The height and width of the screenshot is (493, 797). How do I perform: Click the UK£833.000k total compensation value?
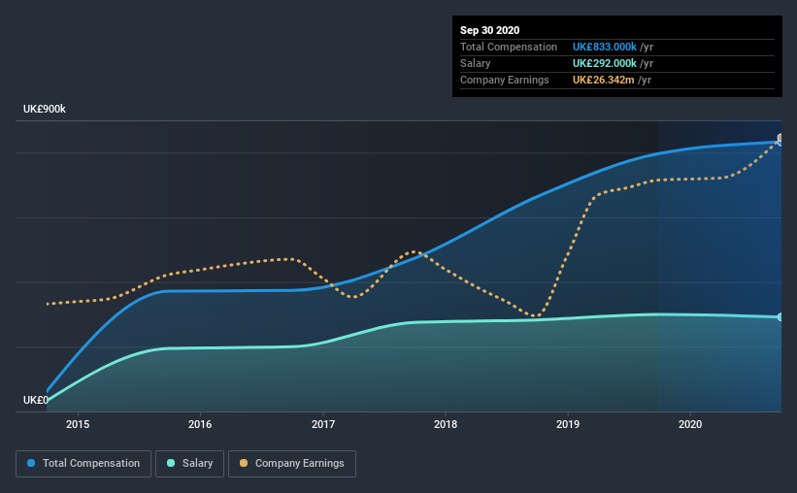point(605,47)
